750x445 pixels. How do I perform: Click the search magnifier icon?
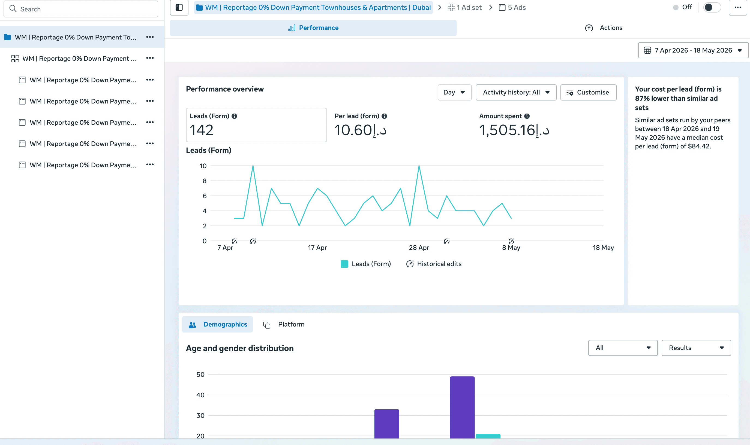pyautogui.click(x=13, y=9)
